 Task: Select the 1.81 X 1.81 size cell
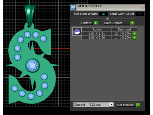point(97,34)
